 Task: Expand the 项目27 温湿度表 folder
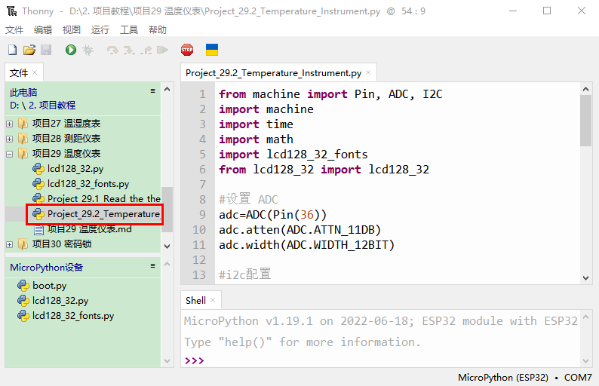point(10,124)
